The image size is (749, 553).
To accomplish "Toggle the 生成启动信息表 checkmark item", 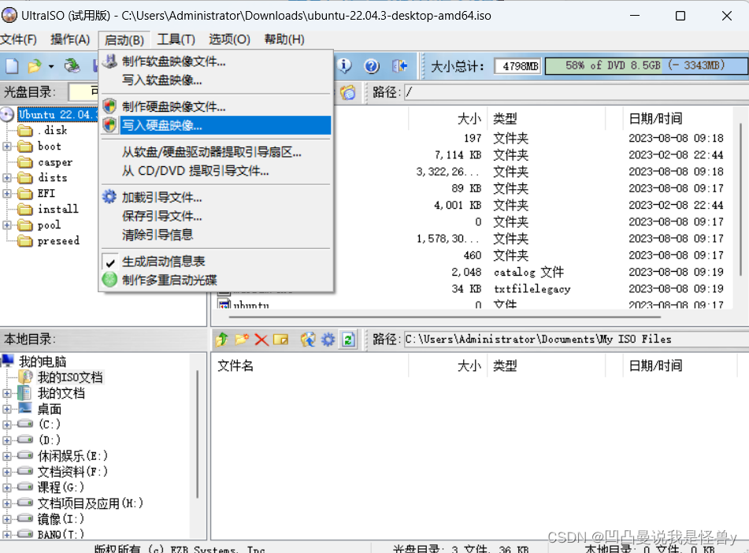I will (x=163, y=262).
